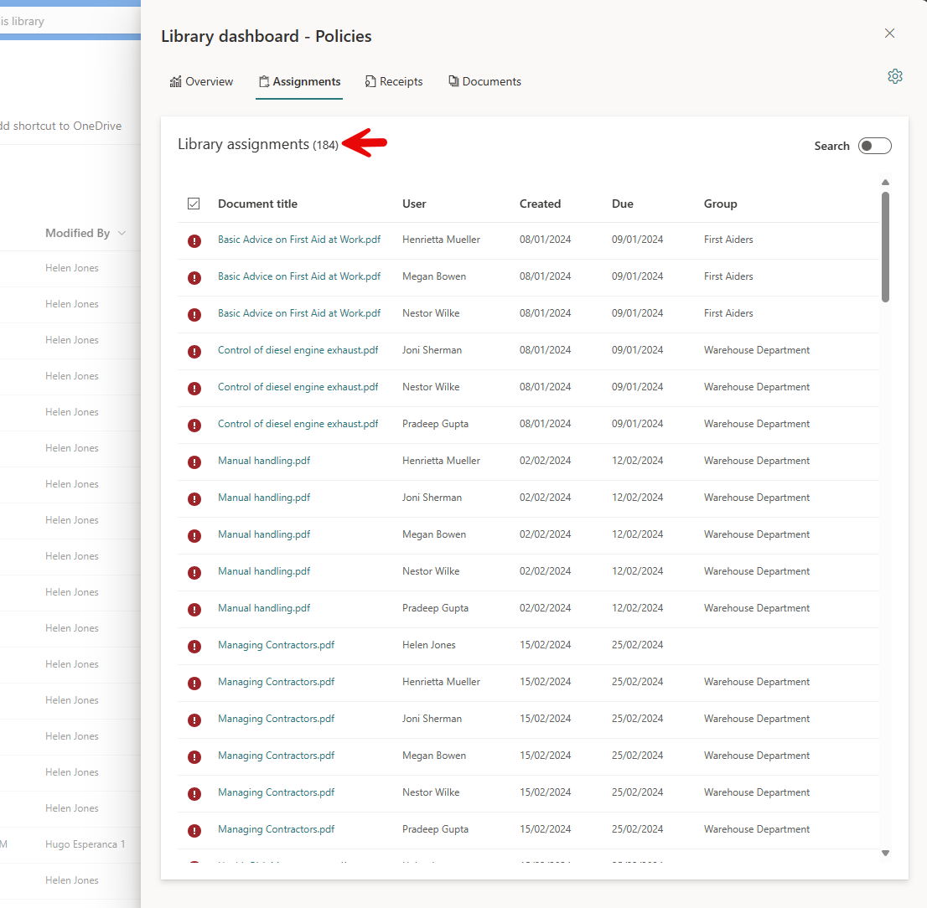The height and width of the screenshot is (908, 927).
Task: Open Control of diesel engine exhaust link for Joni Sherman
Action: [298, 350]
